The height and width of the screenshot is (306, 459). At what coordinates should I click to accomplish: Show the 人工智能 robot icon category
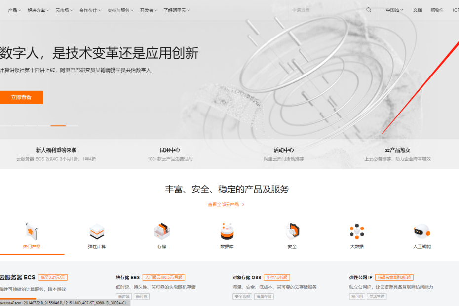(x=422, y=231)
